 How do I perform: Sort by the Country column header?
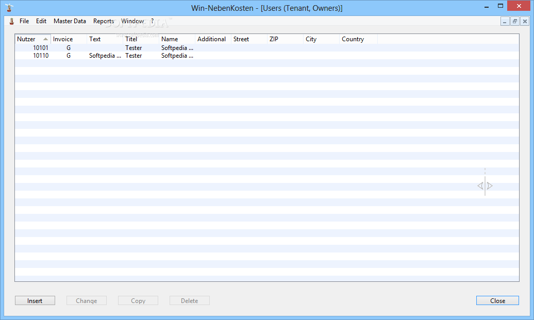358,39
